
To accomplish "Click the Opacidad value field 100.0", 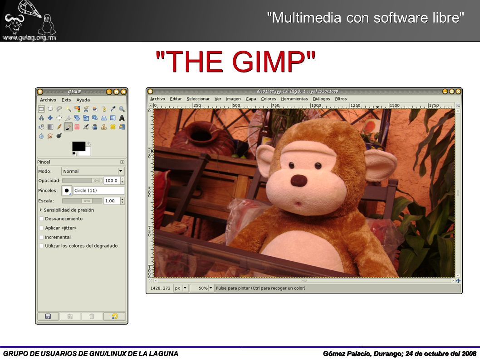I will (112, 181).
